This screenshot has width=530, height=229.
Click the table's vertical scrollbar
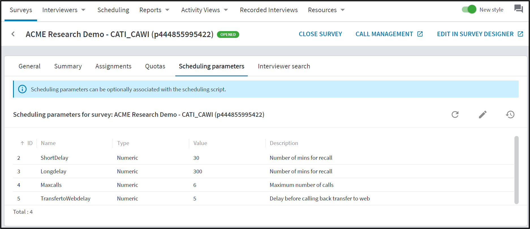tap(516, 170)
